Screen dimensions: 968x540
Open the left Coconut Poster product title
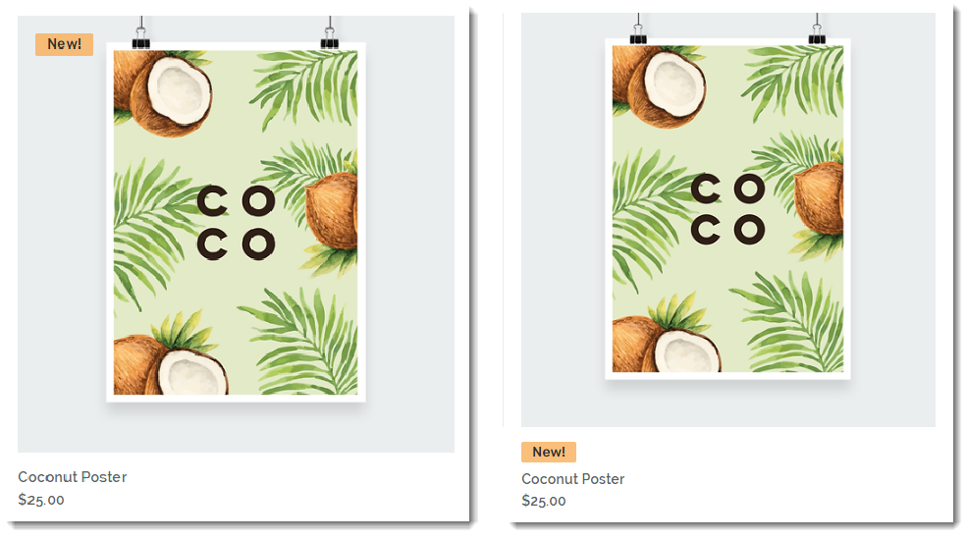(73, 477)
